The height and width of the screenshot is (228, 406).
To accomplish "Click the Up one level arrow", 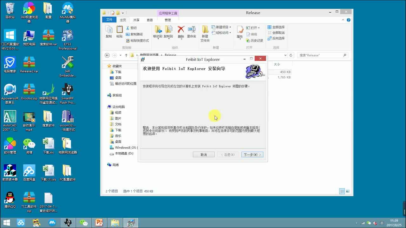I will [126, 55].
